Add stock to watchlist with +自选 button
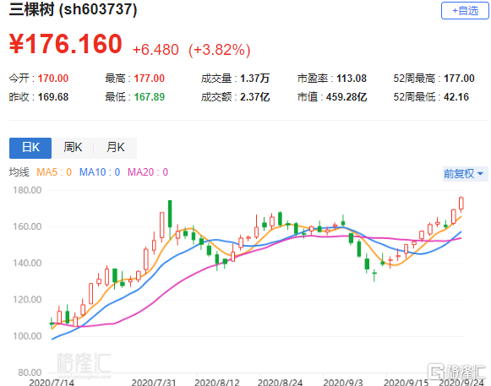Image resolution: width=491 pixels, height=386 pixels. pos(465,11)
